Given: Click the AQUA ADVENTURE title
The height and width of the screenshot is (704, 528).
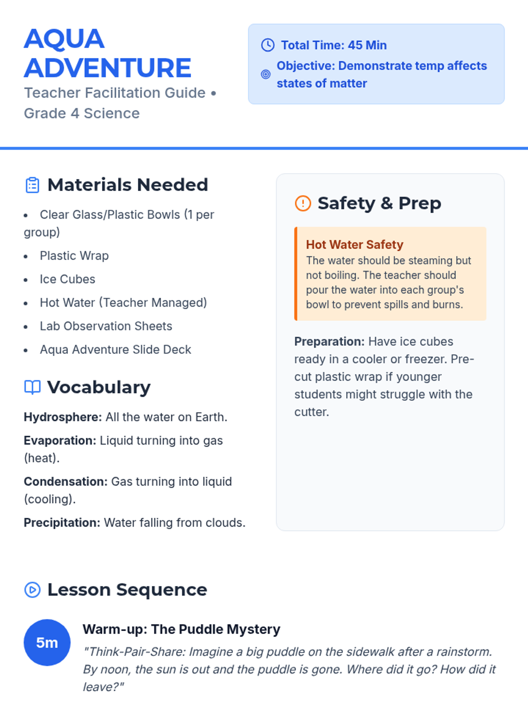Looking at the screenshot, I should 108,53.
